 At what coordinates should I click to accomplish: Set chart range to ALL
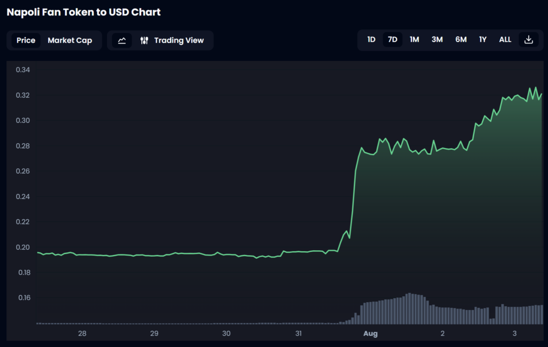[505, 40]
